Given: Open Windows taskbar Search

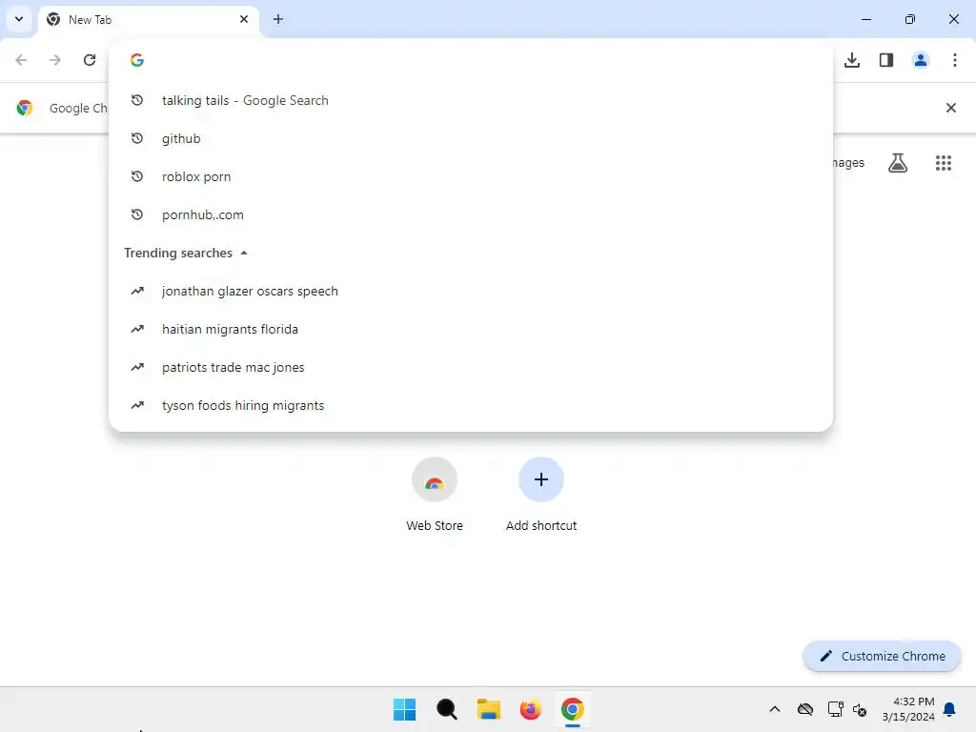Looking at the screenshot, I should [446, 709].
